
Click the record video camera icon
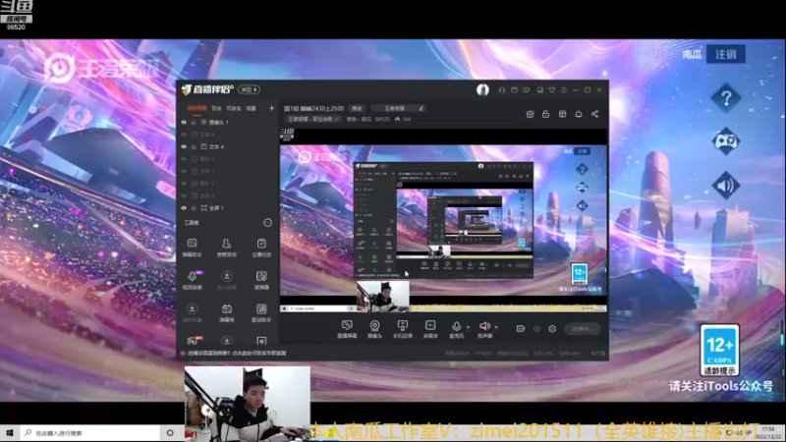pyautogui.click(x=521, y=329)
